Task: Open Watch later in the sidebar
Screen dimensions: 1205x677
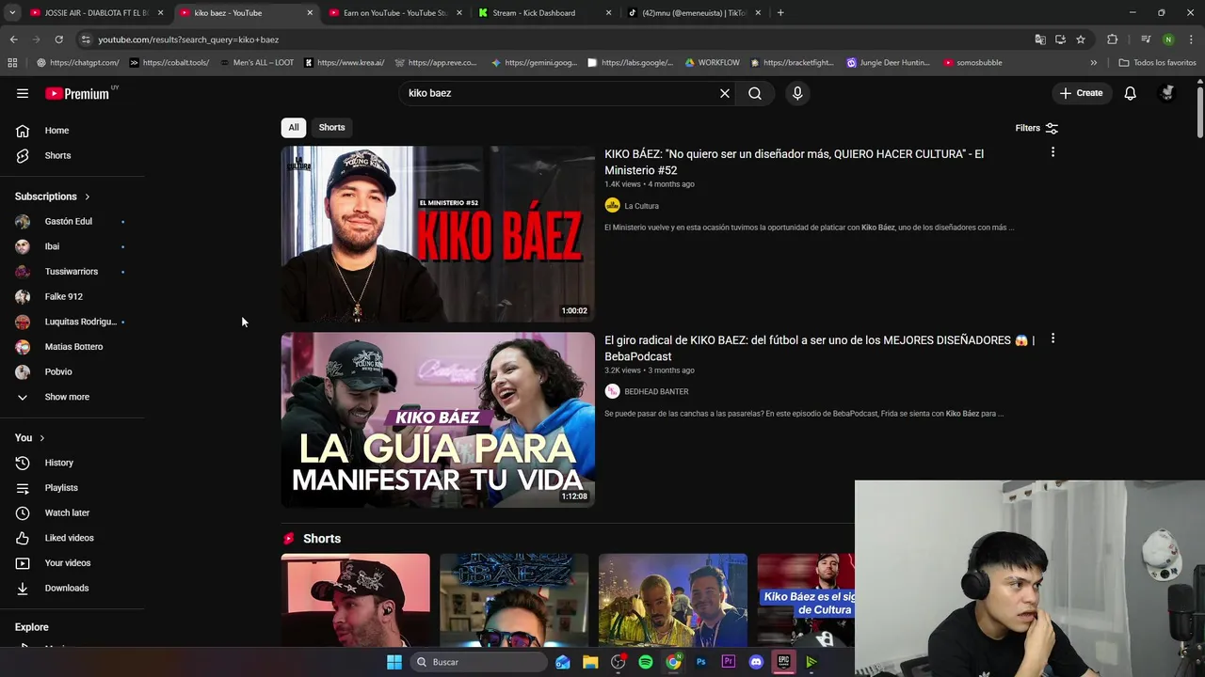Action: (67, 512)
